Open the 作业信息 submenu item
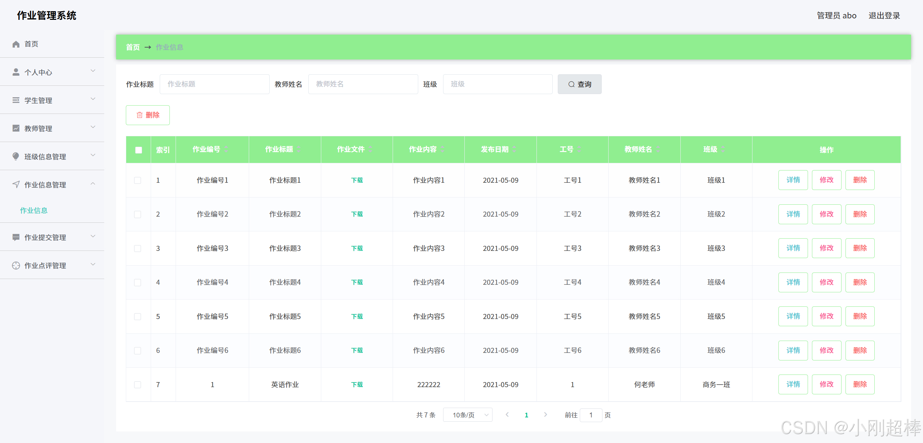923x443 pixels. coord(34,211)
